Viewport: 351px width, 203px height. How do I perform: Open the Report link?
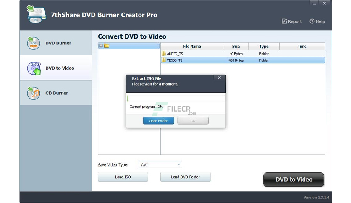[x=292, y=21]
